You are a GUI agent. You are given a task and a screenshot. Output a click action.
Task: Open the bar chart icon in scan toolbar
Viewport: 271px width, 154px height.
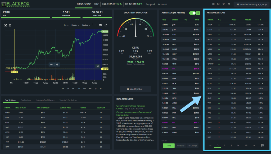click(x=238, y=145)
